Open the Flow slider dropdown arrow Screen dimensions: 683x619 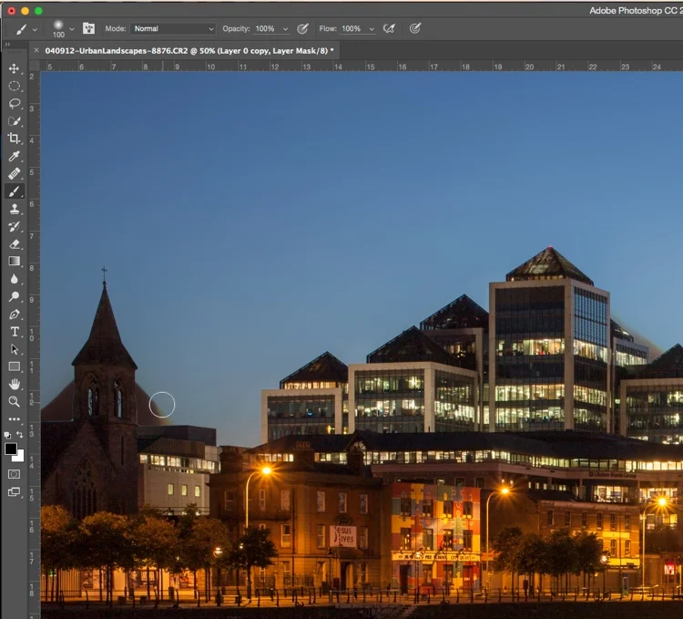(372, 29)
